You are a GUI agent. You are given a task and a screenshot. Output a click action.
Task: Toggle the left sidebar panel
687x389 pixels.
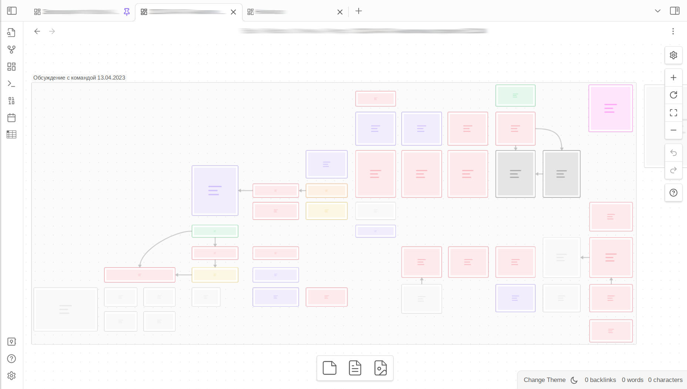pyautogui.click(x=12, y=11)
